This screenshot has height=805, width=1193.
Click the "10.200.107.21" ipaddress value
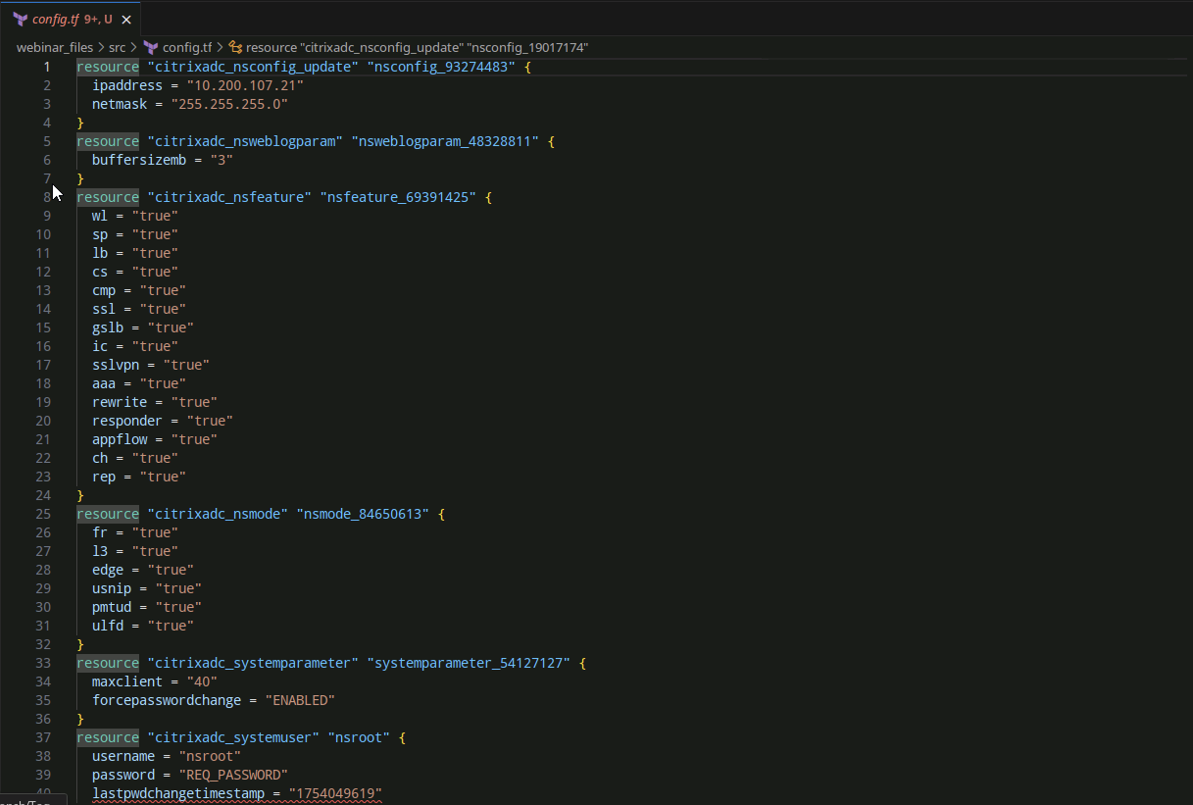pos(245,86)
